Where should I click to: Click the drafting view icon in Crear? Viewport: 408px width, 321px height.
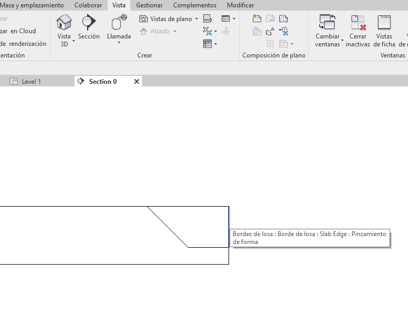coord(207,18)
